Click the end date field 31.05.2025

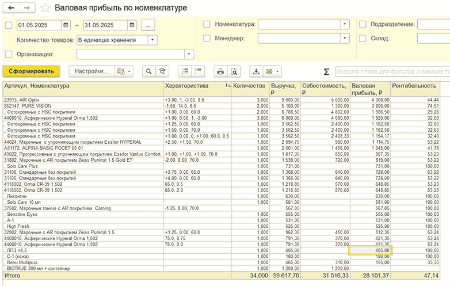(105, 25)
